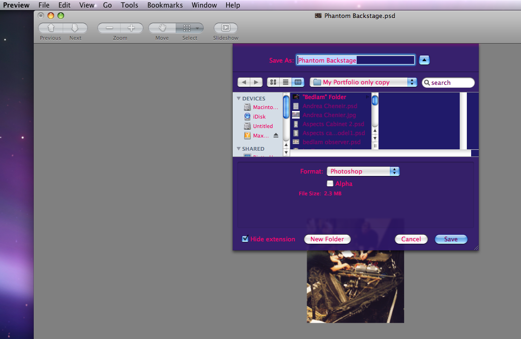Eject the Max disk in the sidebar
The width and height of the screenshot is (521, 339).
(x=276, y=135)
